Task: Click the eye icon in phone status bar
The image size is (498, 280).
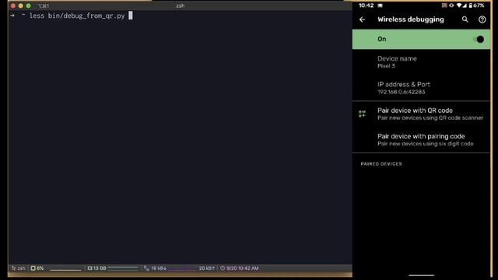Action: 451,5
